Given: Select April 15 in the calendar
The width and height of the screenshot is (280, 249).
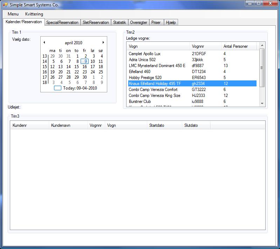Looking at the screenshot, I should (x=76, y=67).
